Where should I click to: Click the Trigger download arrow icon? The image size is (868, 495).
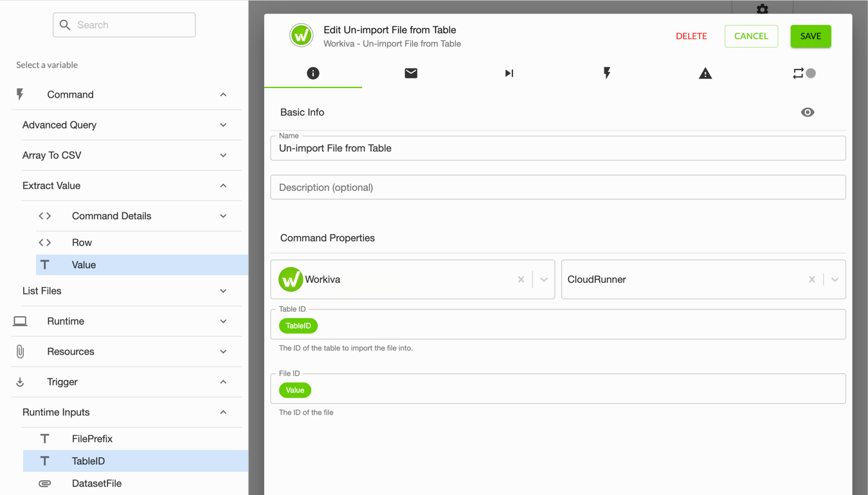coord(20,382)
